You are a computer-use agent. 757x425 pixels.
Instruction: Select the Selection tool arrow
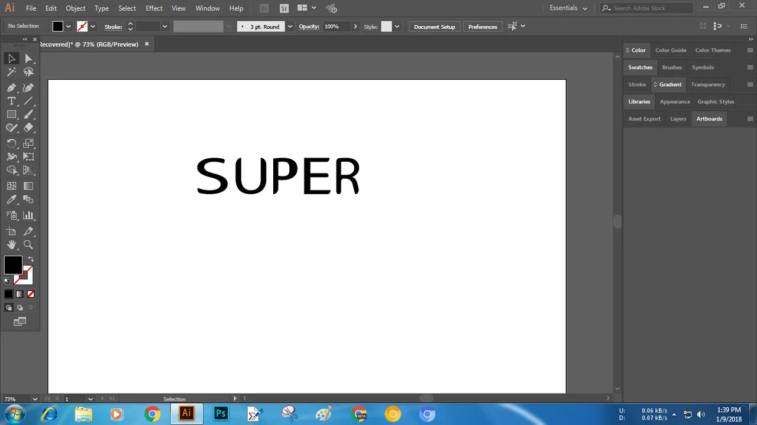[x=11, y=58]
